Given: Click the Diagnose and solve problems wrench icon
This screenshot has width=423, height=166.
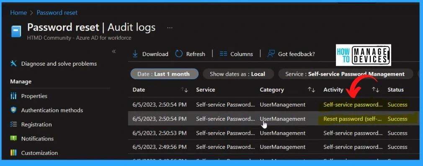Looking at the screenshot, I should coord(13,64).
